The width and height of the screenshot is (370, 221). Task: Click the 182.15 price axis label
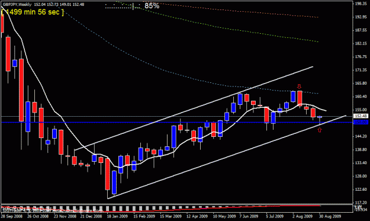pos(361,43)
